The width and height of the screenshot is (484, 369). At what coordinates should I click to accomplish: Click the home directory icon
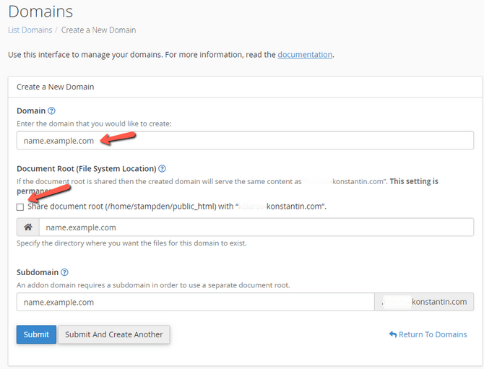click(28, 227)
